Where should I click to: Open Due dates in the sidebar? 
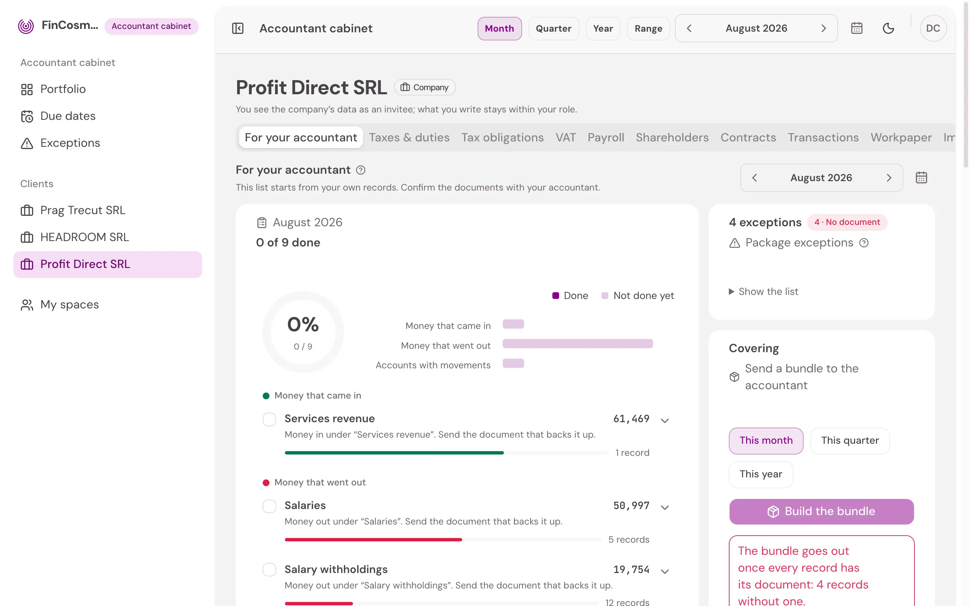pyautogui.click(x=107, y=116)
